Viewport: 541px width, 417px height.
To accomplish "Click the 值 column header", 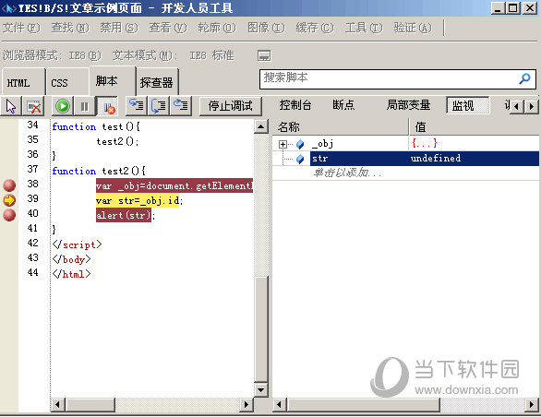I will 475,127.
